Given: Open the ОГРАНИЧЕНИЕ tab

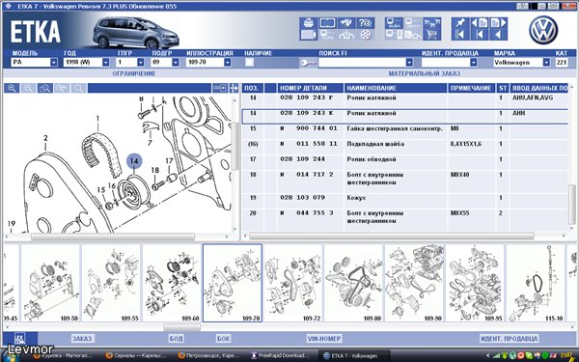Looking at the screenshot, I should point(134,73).
